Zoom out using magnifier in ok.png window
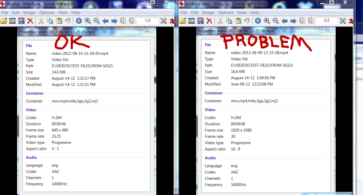Screen dimensions: 363x195 [x=96, y=21]
